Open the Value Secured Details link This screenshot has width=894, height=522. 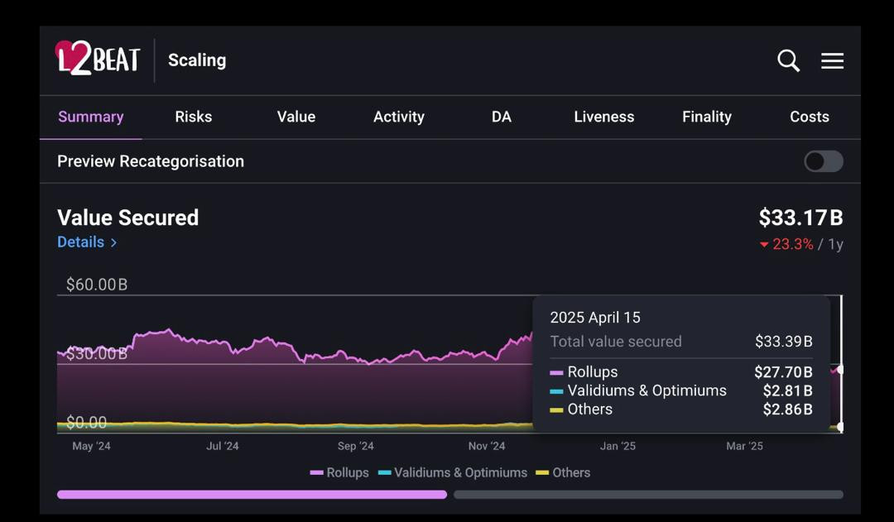(x=87, y=242)
